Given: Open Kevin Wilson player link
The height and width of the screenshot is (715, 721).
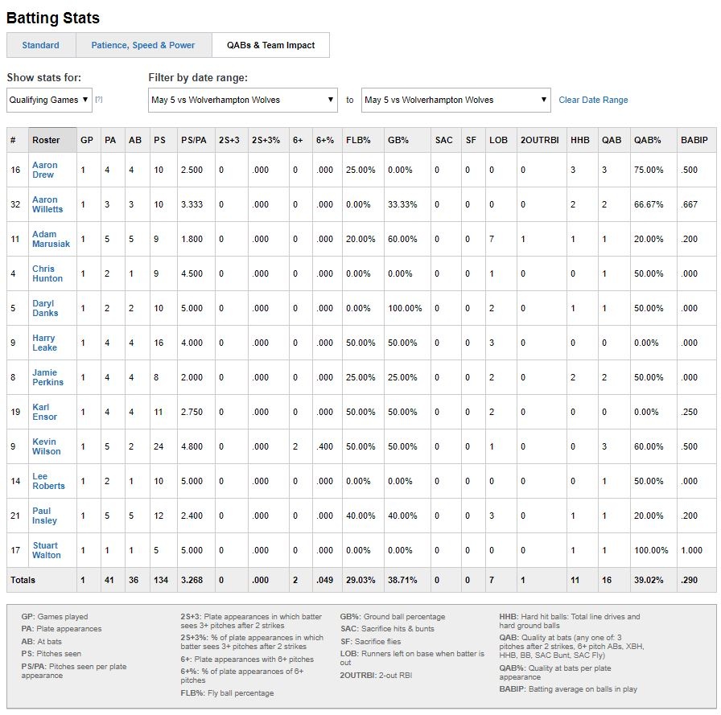Looking at the screenshot, I should point(46,446).
